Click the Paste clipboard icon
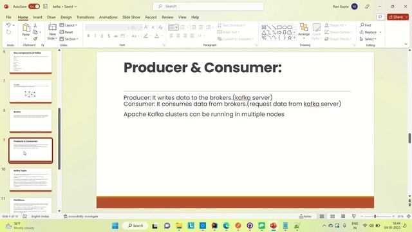 [26, 27]
